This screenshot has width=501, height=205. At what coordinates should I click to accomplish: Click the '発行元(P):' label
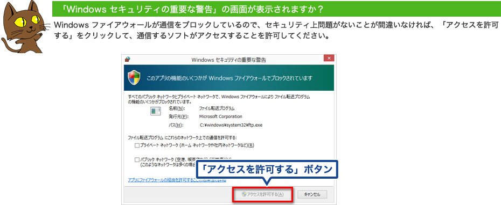[178, 116]
